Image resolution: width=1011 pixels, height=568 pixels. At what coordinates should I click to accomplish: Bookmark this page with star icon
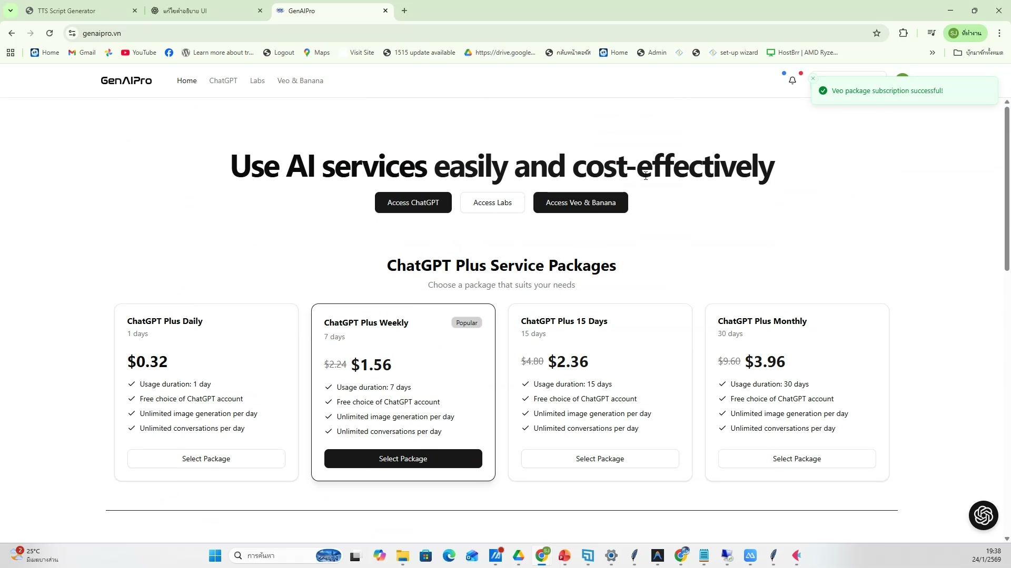click(877, 33)
